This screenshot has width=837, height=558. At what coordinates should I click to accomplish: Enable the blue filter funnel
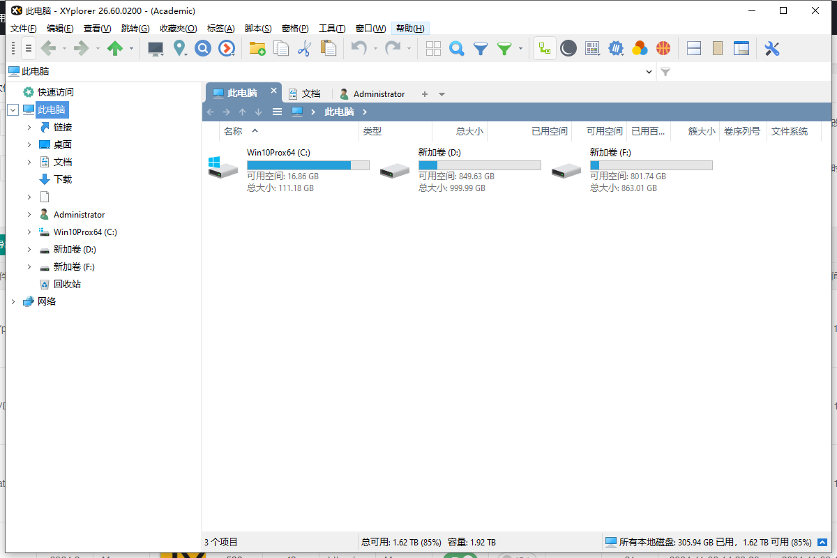[x=482, y=48]
